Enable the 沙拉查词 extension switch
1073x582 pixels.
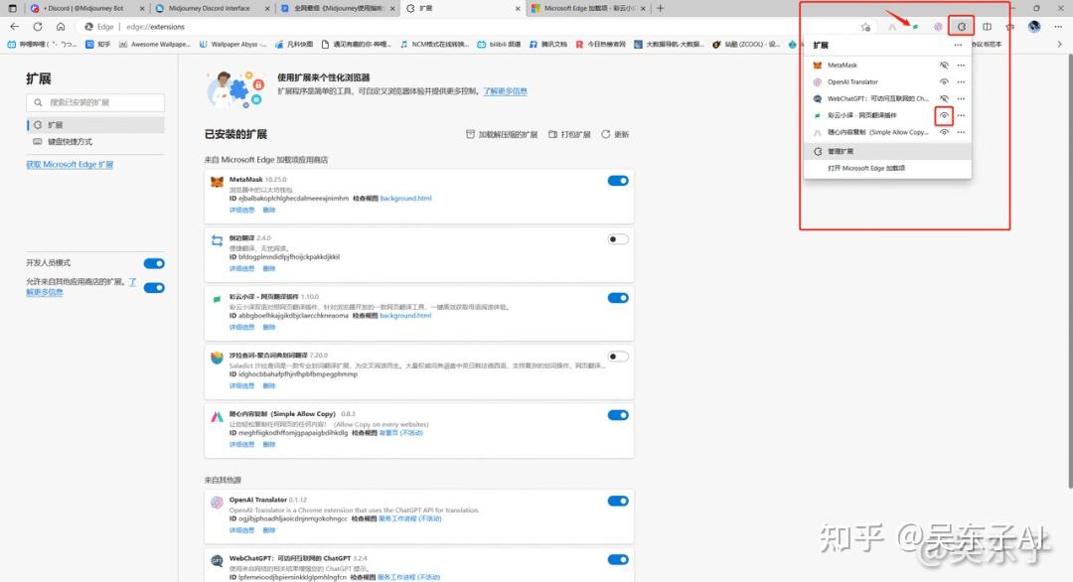[618, 357]
